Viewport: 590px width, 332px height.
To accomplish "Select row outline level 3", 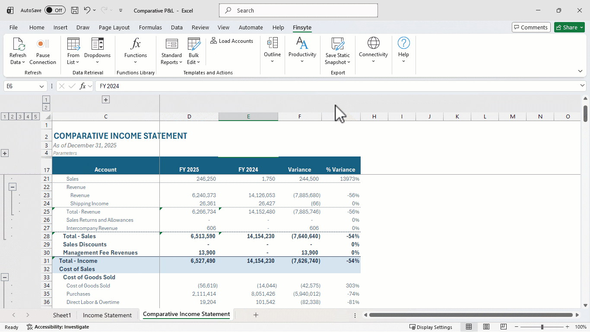I will pos(20,116).
